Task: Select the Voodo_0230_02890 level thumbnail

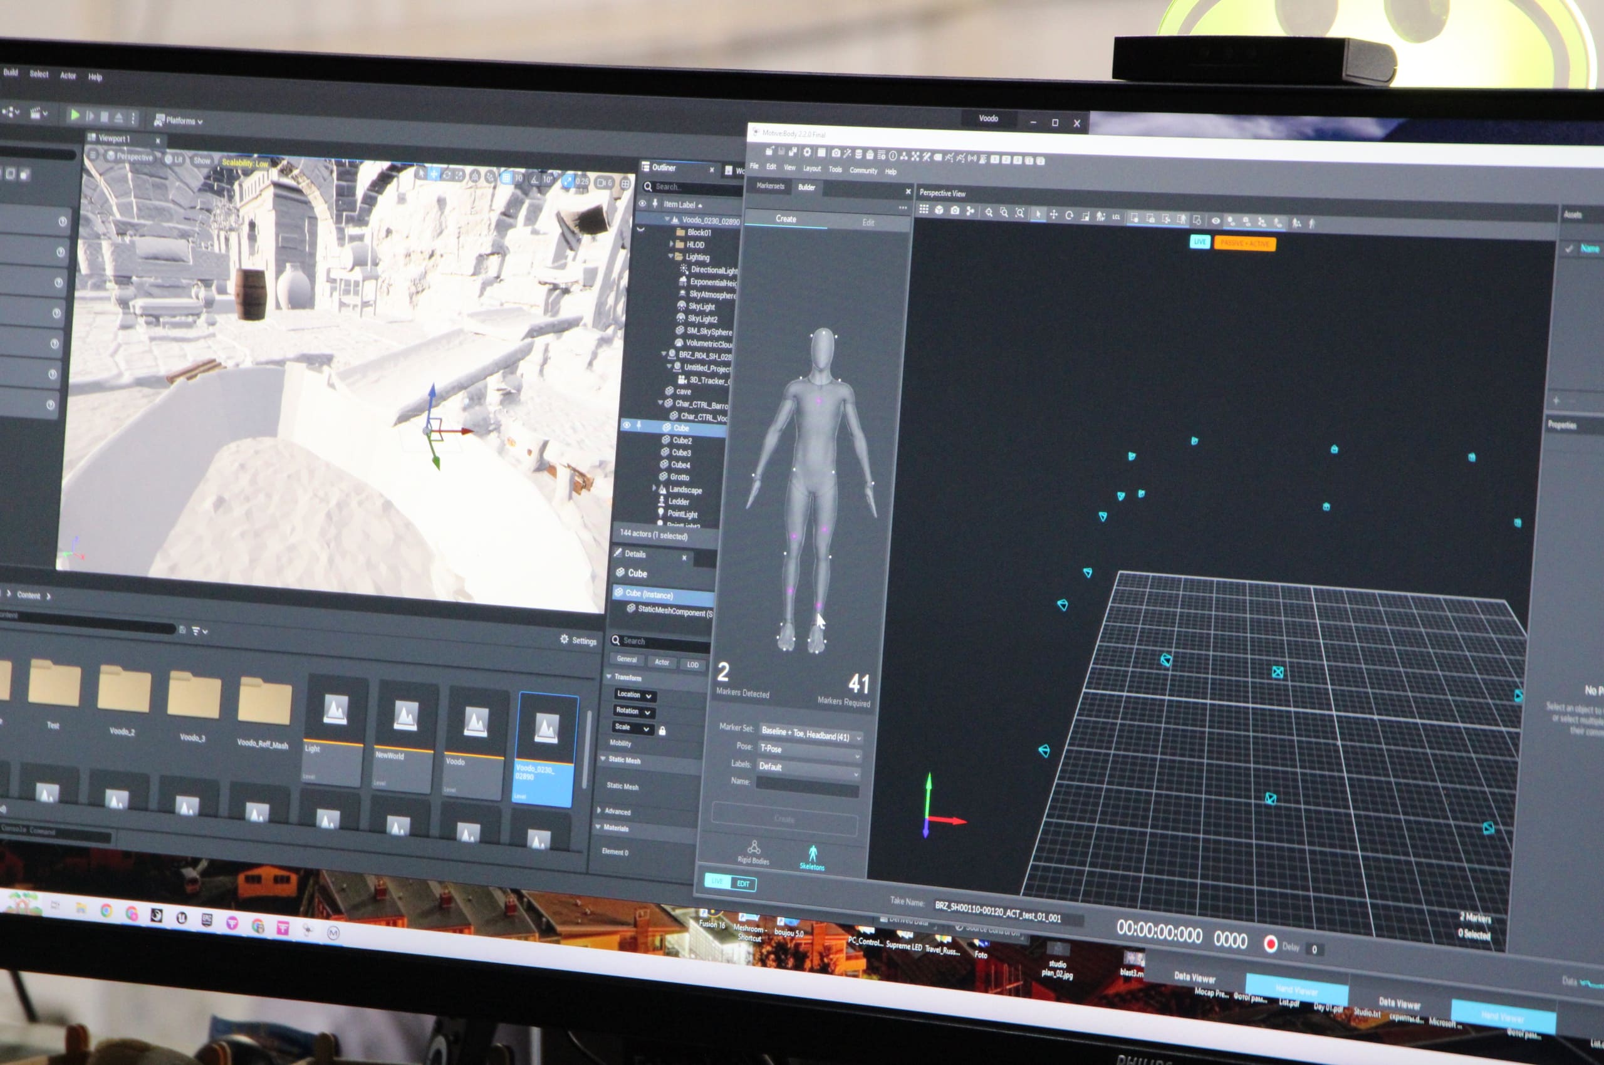Action: [x=545, y=749]
